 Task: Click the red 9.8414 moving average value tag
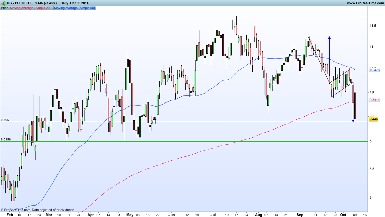[374, 100]
